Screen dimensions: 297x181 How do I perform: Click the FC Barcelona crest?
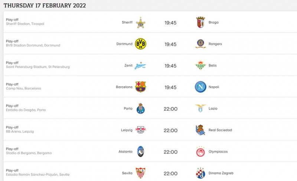140,87
